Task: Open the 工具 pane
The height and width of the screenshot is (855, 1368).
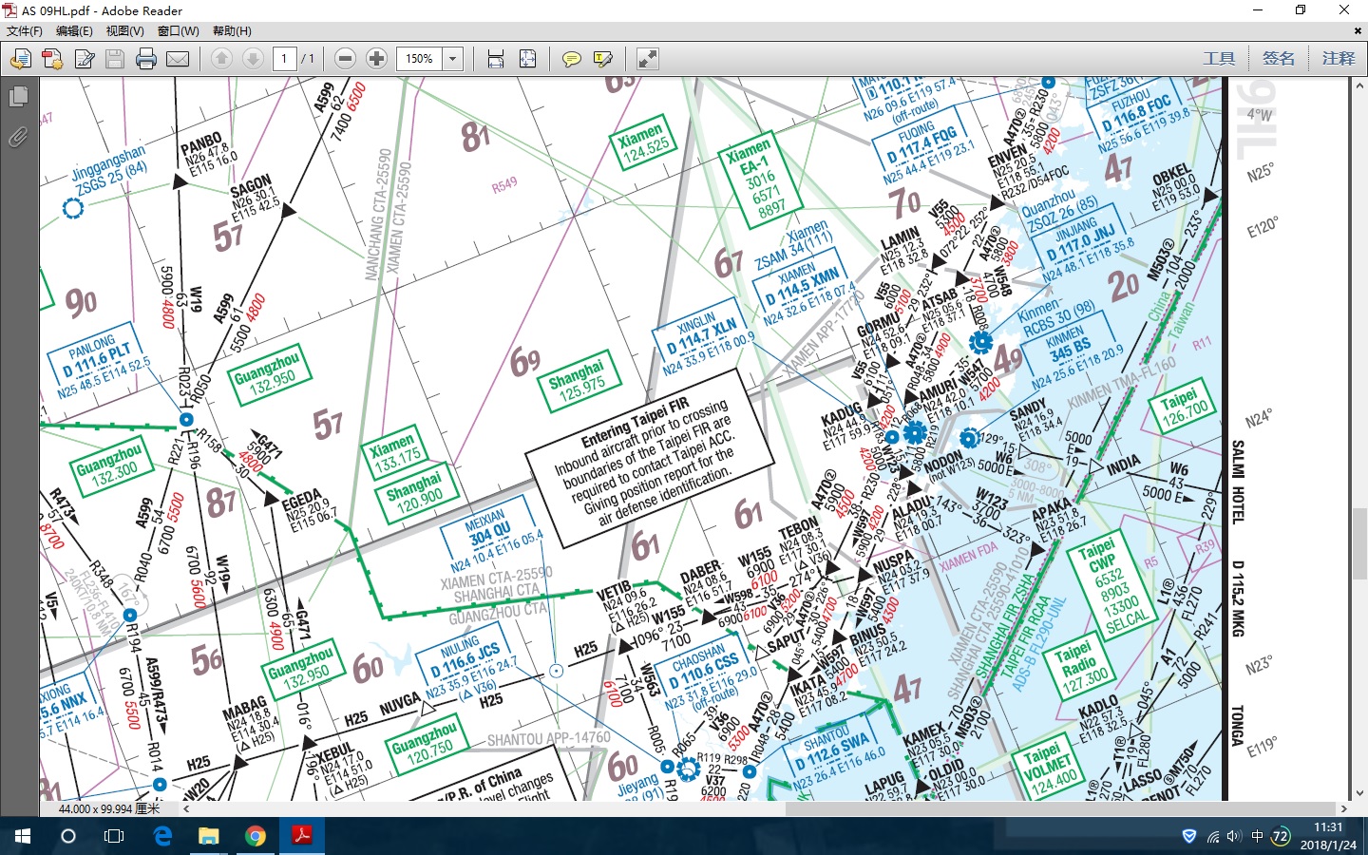Action: (x=1219, y=59)
